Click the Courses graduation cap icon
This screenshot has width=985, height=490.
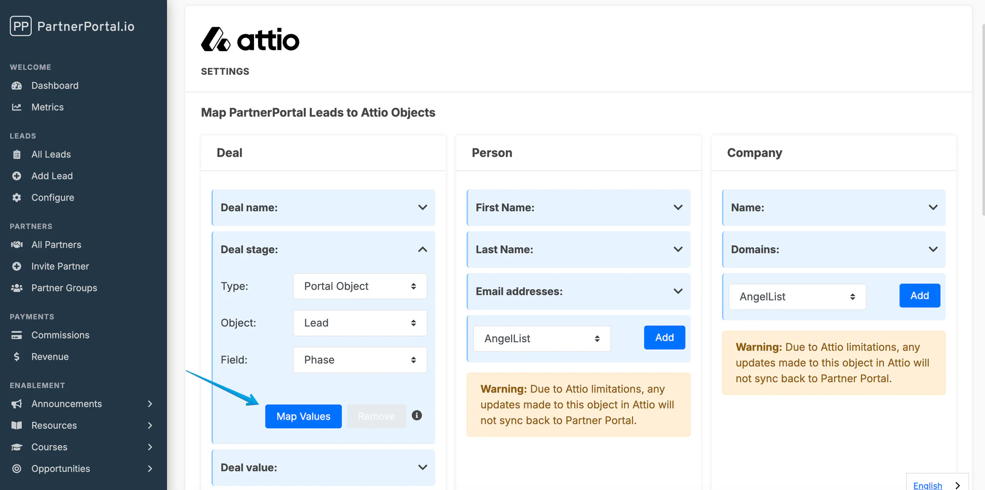pos(17,447)
